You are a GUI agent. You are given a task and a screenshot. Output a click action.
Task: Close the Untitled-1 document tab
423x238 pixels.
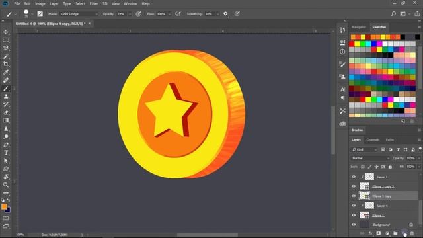(x=89, y=24)
